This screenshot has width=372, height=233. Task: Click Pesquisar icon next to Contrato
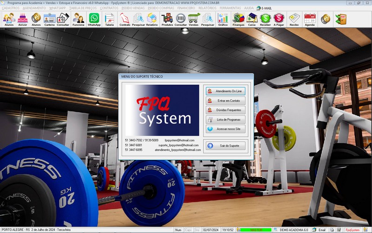point(138,19)
